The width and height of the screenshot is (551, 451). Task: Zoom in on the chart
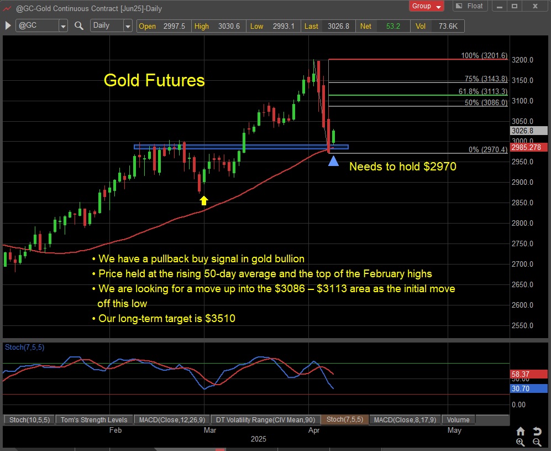pyautogui.click(x=521, y=443)
